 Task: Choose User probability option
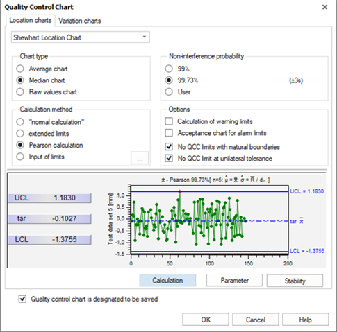coord(169,92)
